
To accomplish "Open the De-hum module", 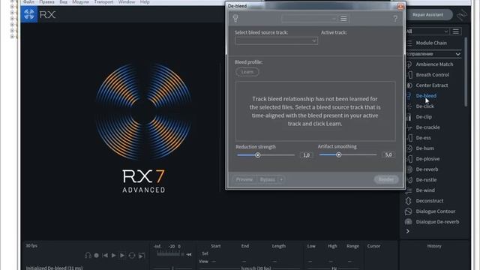I will pos(424,148).
